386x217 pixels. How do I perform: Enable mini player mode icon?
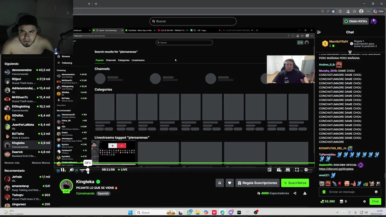(x=270, y=170)
